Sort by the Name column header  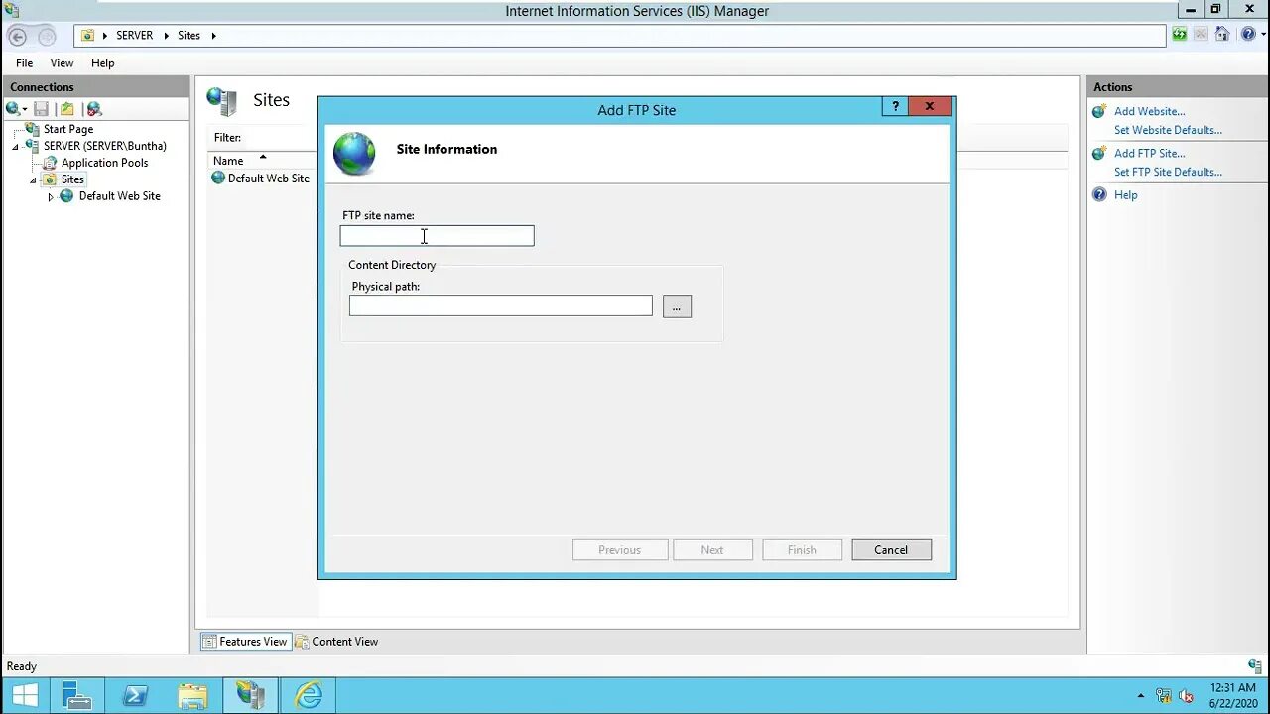pos(262,160)
